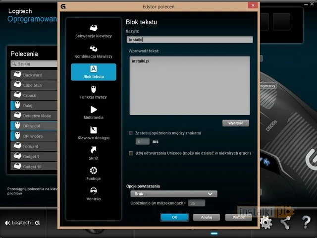317x238 pixels.
Task: Select Sekwencja klawiszy command type
Action: click(94, 31)
